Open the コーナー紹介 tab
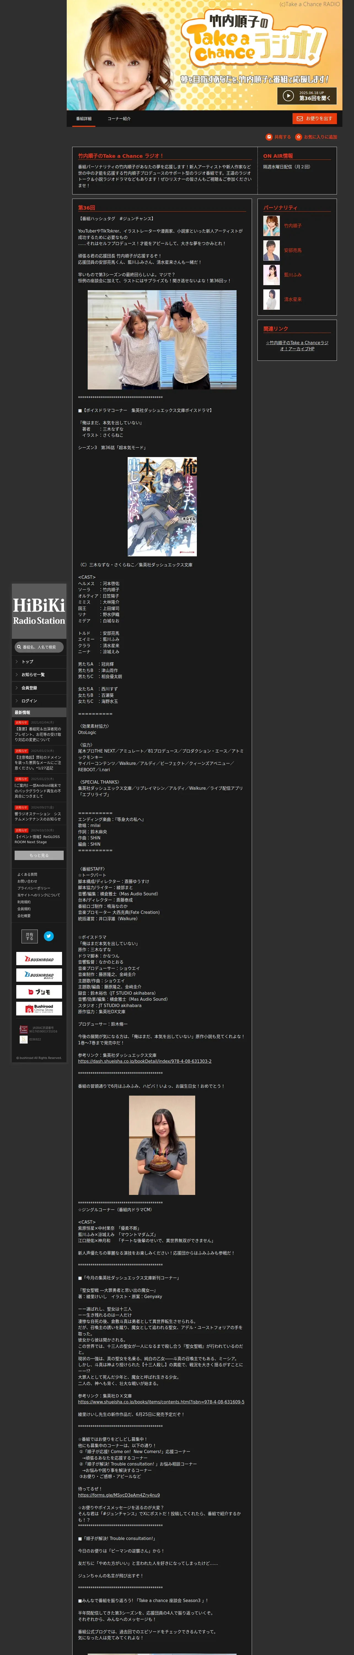 [x=119, y=119]
